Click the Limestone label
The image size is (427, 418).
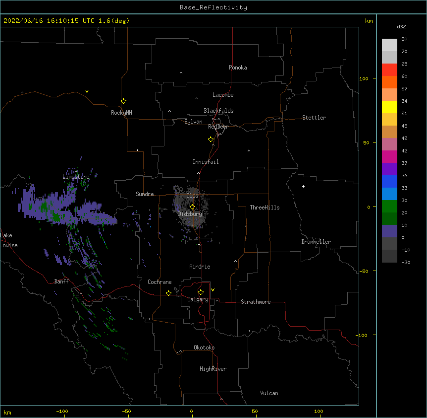click(76, 177)
